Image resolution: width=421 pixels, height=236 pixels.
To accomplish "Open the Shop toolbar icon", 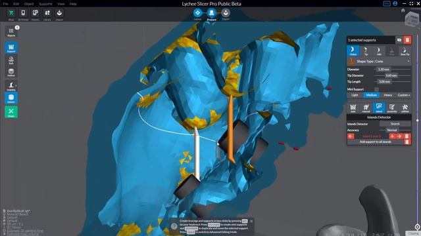I will pos(11,13).
